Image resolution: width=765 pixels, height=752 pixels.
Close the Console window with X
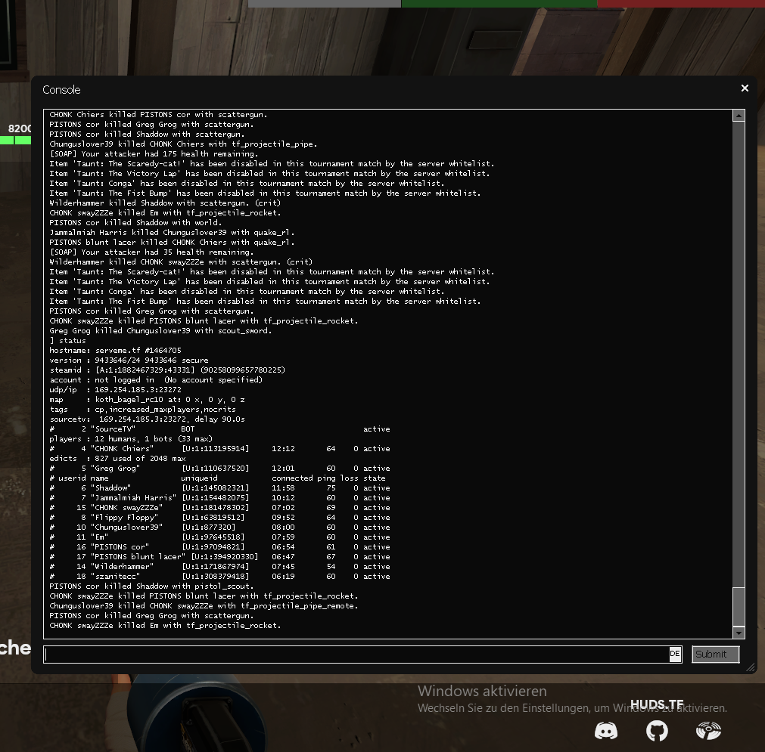745,88
